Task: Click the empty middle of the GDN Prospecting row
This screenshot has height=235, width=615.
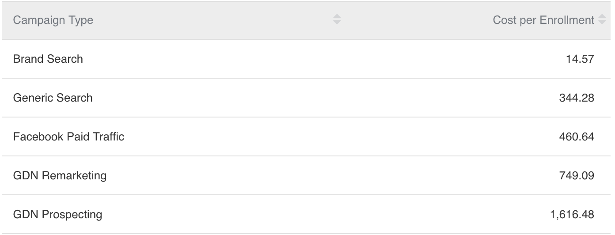Action: click(x=309, y=215)
